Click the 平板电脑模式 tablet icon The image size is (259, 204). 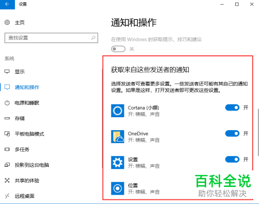(x=7, y=134)
